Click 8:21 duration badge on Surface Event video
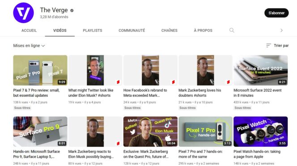Viewport: 297px width, 166px height. (282, 82)
